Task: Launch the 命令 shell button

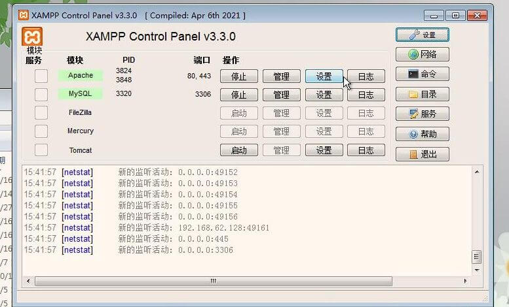Action: [423, 74]
